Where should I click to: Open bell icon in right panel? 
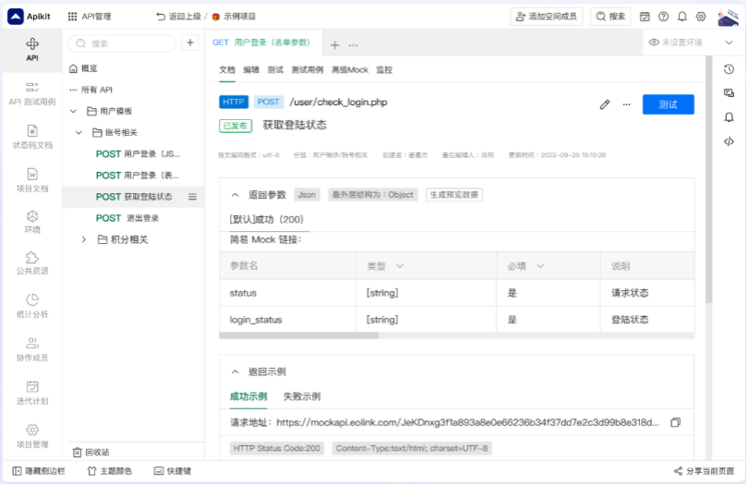coord(729,117)
